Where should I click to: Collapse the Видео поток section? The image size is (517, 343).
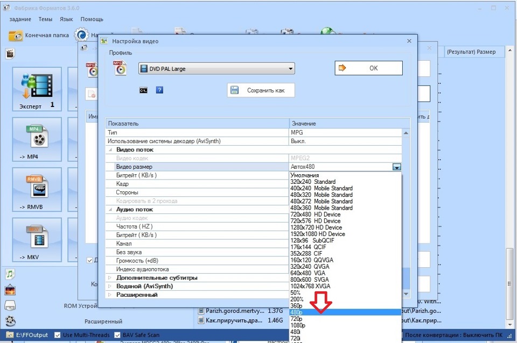[x=110, y=150]
